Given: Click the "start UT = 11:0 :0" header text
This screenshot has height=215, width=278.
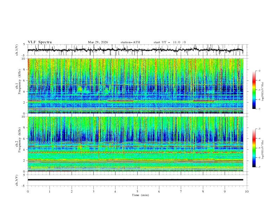Looking at the screenshot, I should 170,42.
